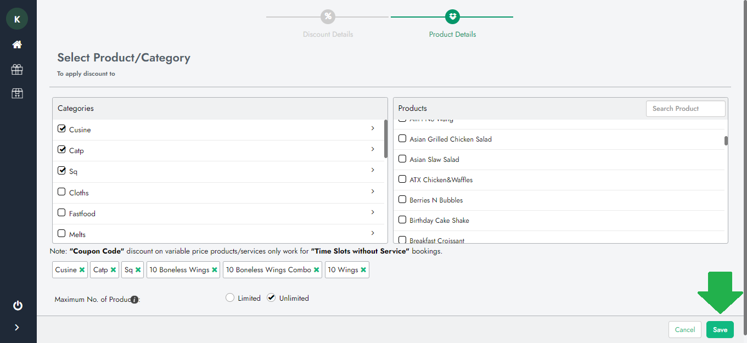Expand the Sq category arrow

373,170
